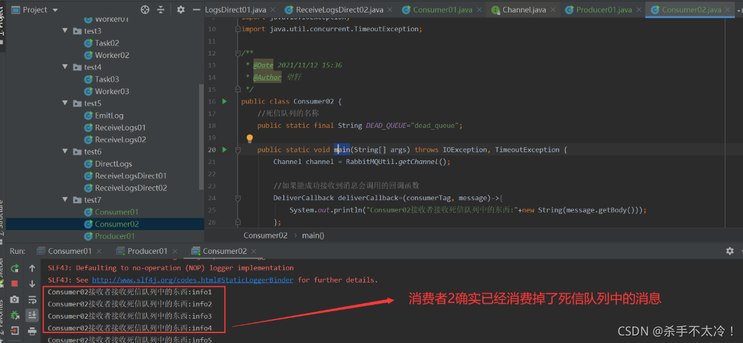Switch to the Channel.java editor tab
Image resolution: width=743 pixels, height=343 pixels.
524,10
